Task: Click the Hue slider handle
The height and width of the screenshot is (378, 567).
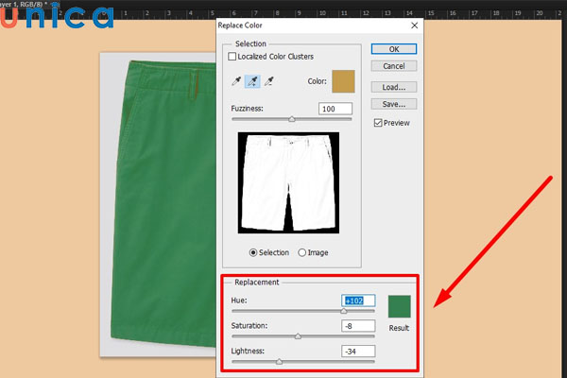Action: pos(344,311)
